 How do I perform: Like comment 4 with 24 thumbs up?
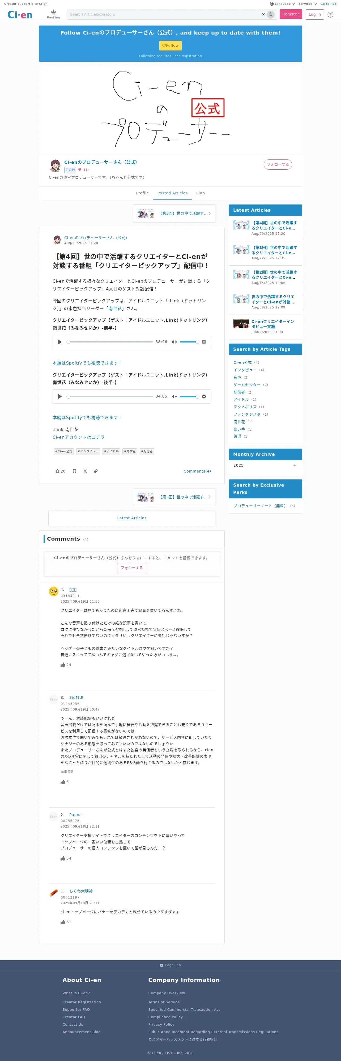coord(63,665)
